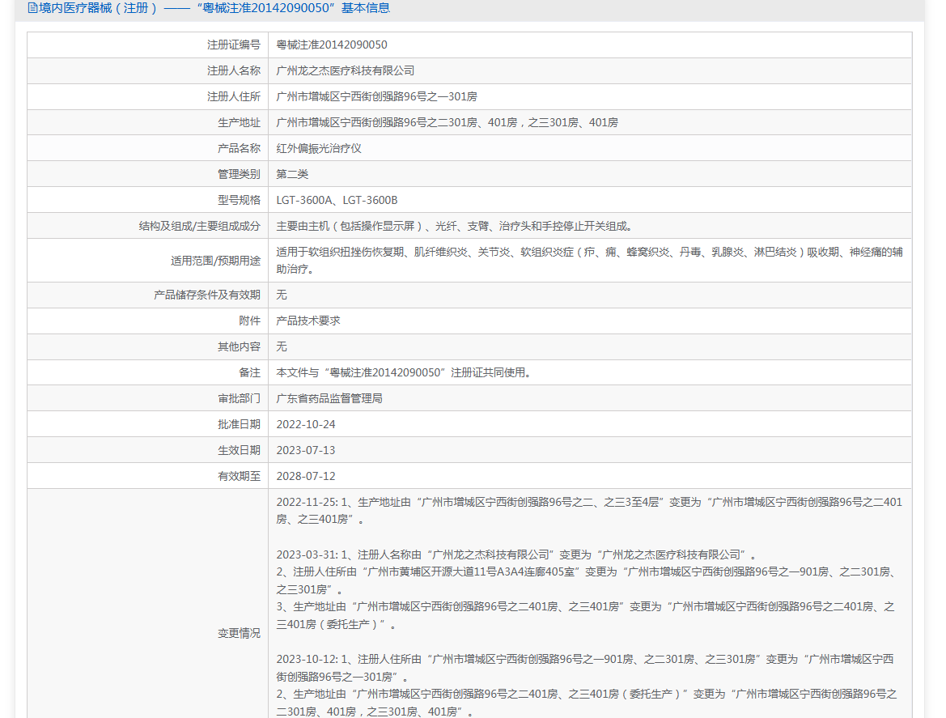This screenshot has height=718, width=946.
Task: Click the 注册人住所 label cell
Action: tap(148, 96)
